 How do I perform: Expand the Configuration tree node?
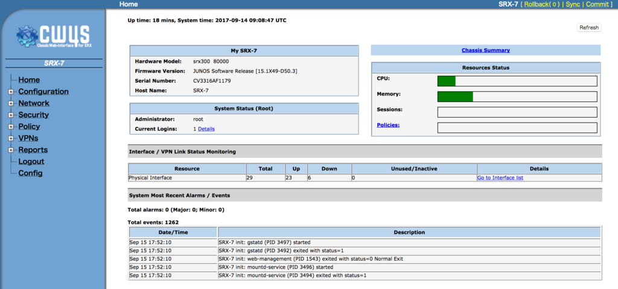[11, 92]
